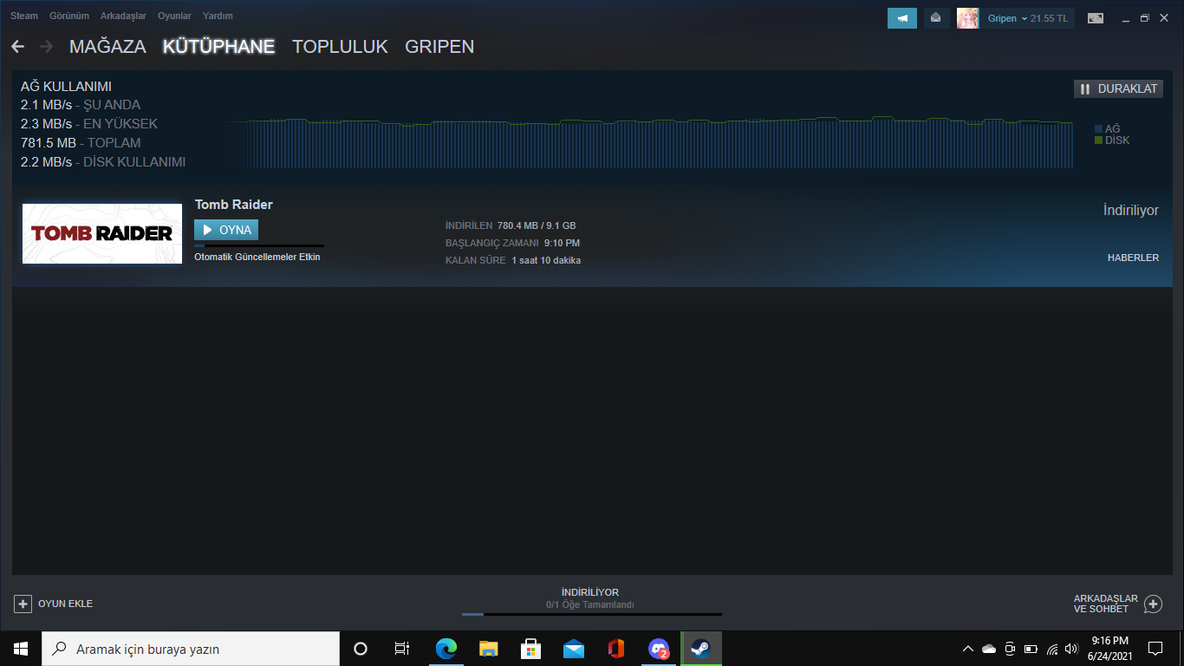Open the Steam menu
Screen dimensions: 1184x666
coord(24,16)
